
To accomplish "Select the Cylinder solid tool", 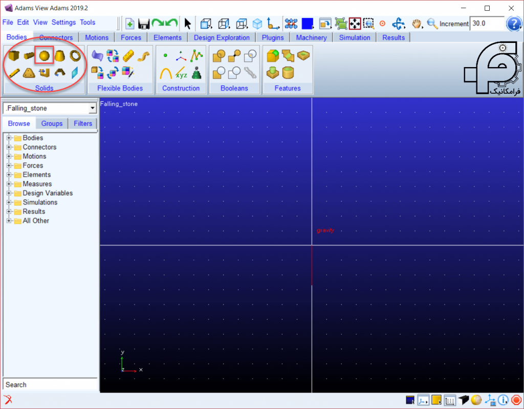I will 29,55.
